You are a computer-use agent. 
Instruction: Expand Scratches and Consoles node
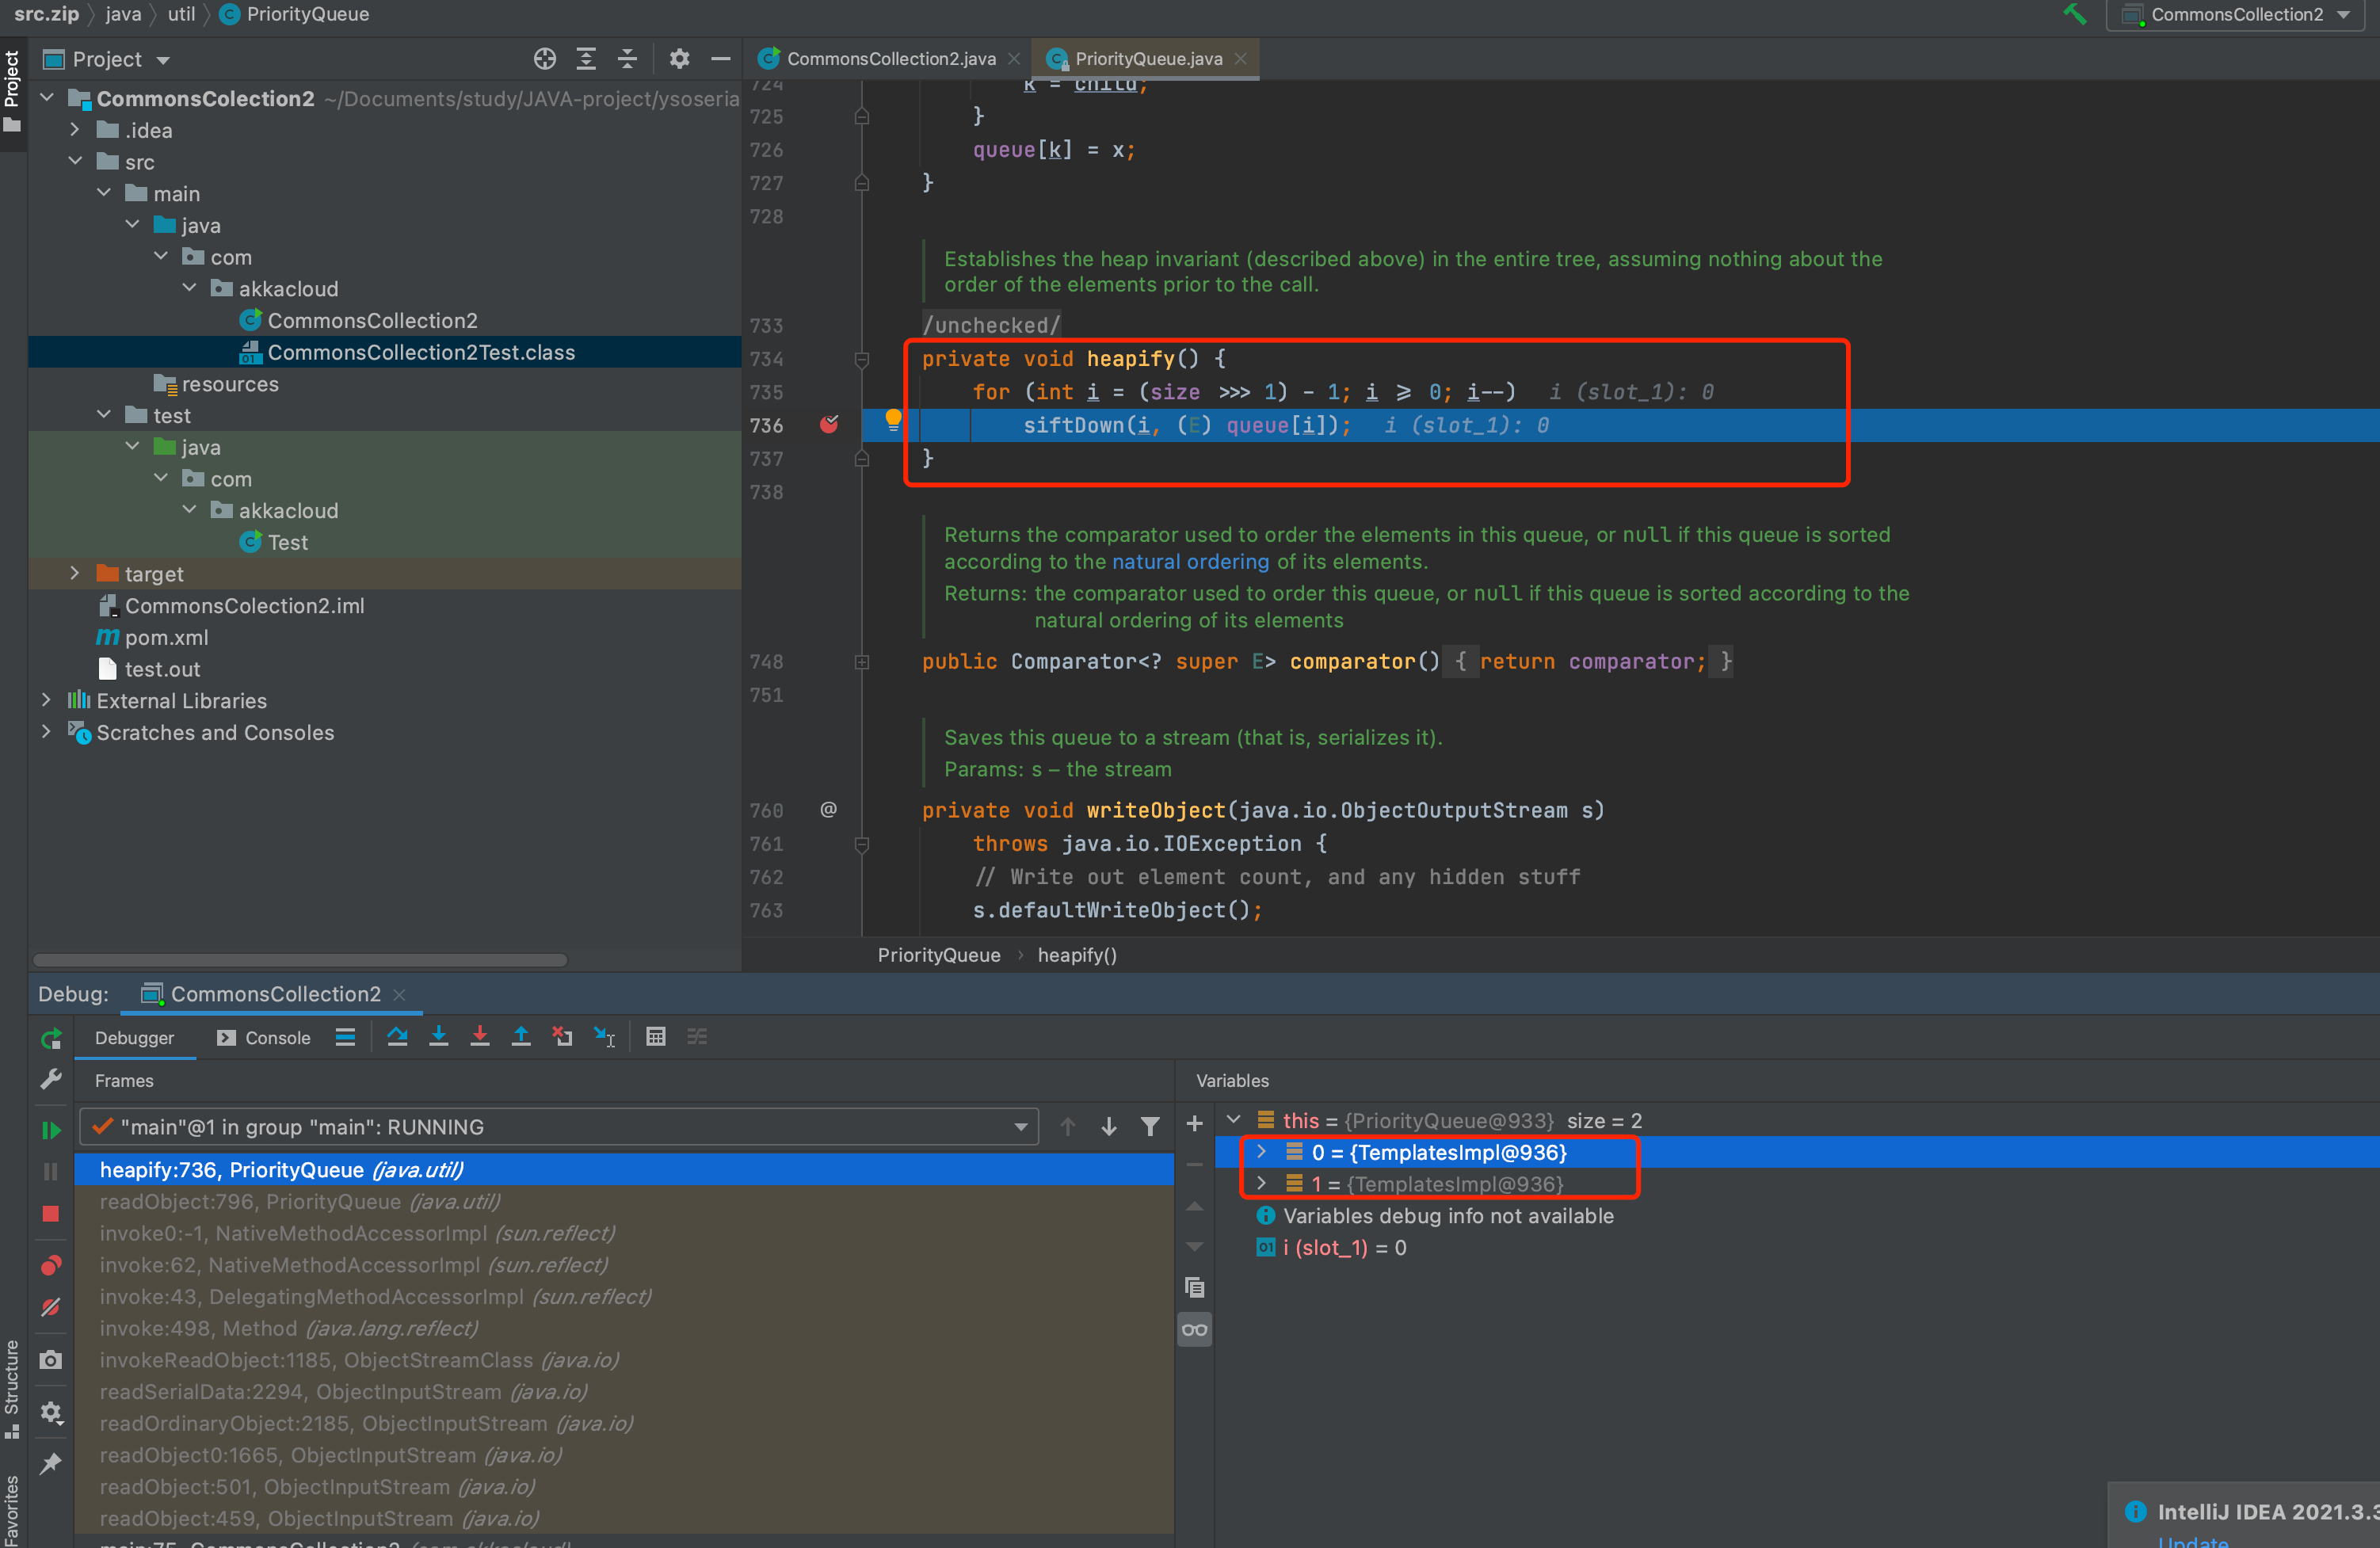pyautogui.click(x=46, y=732)
